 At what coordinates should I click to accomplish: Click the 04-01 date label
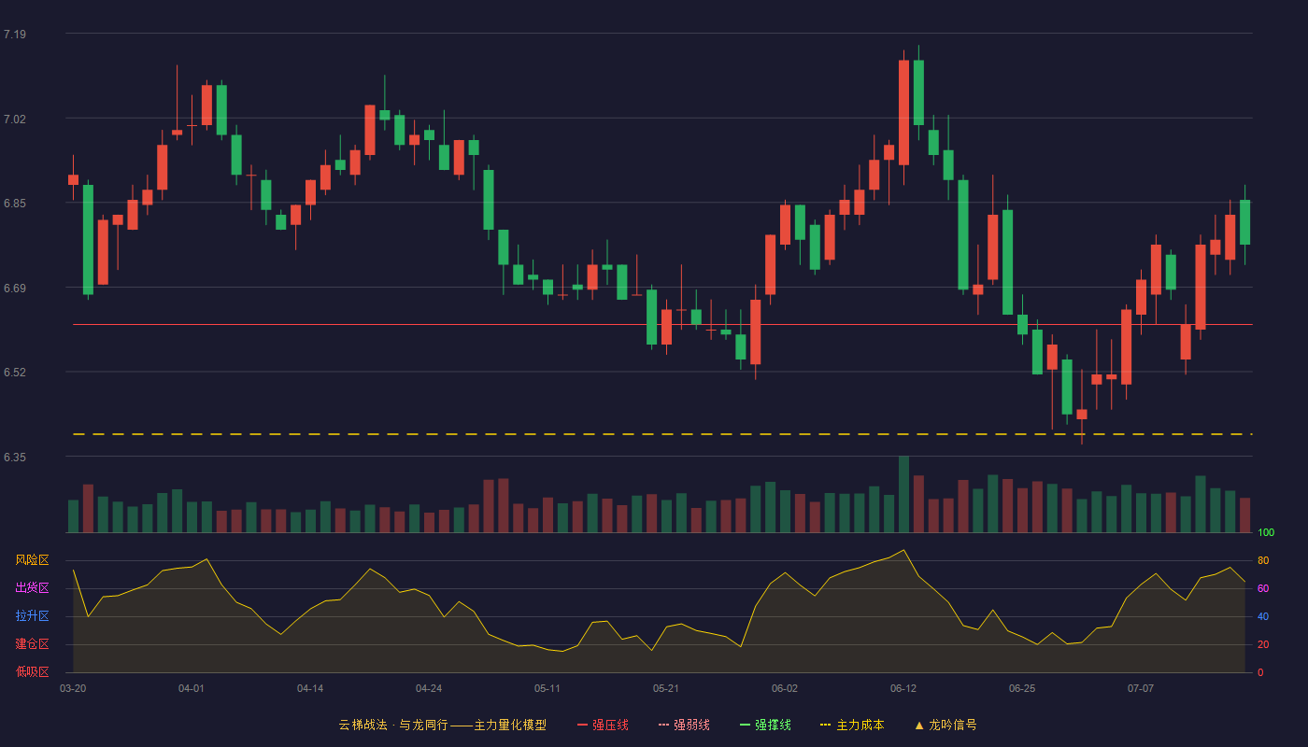coord(192,688)
